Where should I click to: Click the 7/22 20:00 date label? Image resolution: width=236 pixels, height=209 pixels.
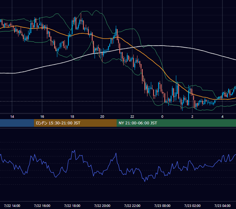tap(102, 206)
